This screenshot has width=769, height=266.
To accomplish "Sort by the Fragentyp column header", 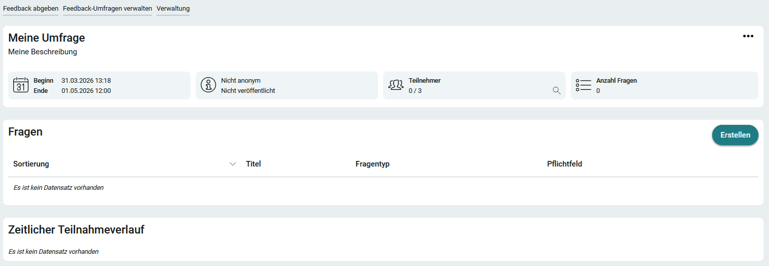I will pyautogui.click(x=372, y=164).
